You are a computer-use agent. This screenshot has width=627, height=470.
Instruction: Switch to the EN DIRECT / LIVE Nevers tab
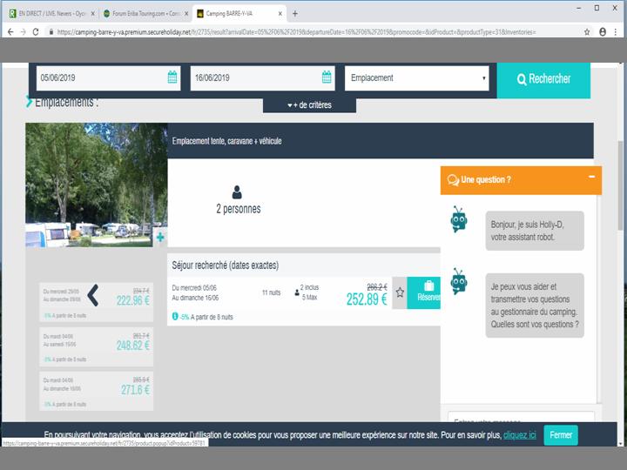[48, 14]
